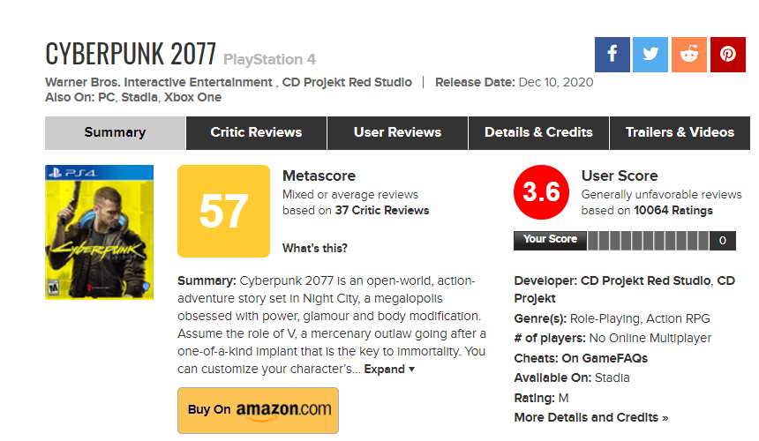Share page on Facebook
This screenshot has width=759, height=441.
(x=612, y=55)
